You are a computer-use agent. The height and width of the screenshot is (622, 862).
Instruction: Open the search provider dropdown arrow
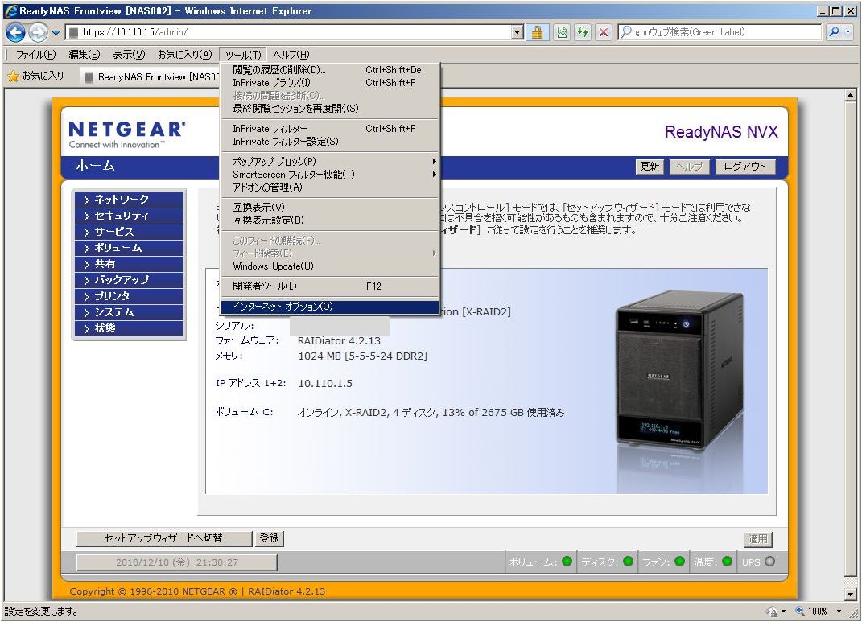[x=848, y=32]
